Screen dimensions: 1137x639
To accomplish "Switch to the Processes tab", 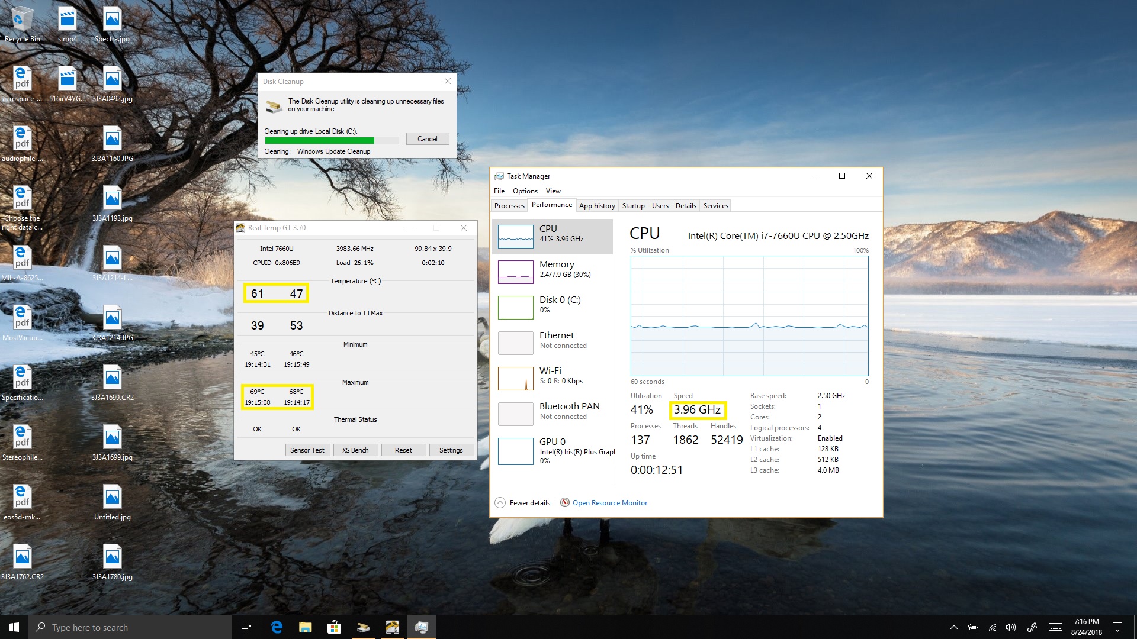I will (509, 206).
